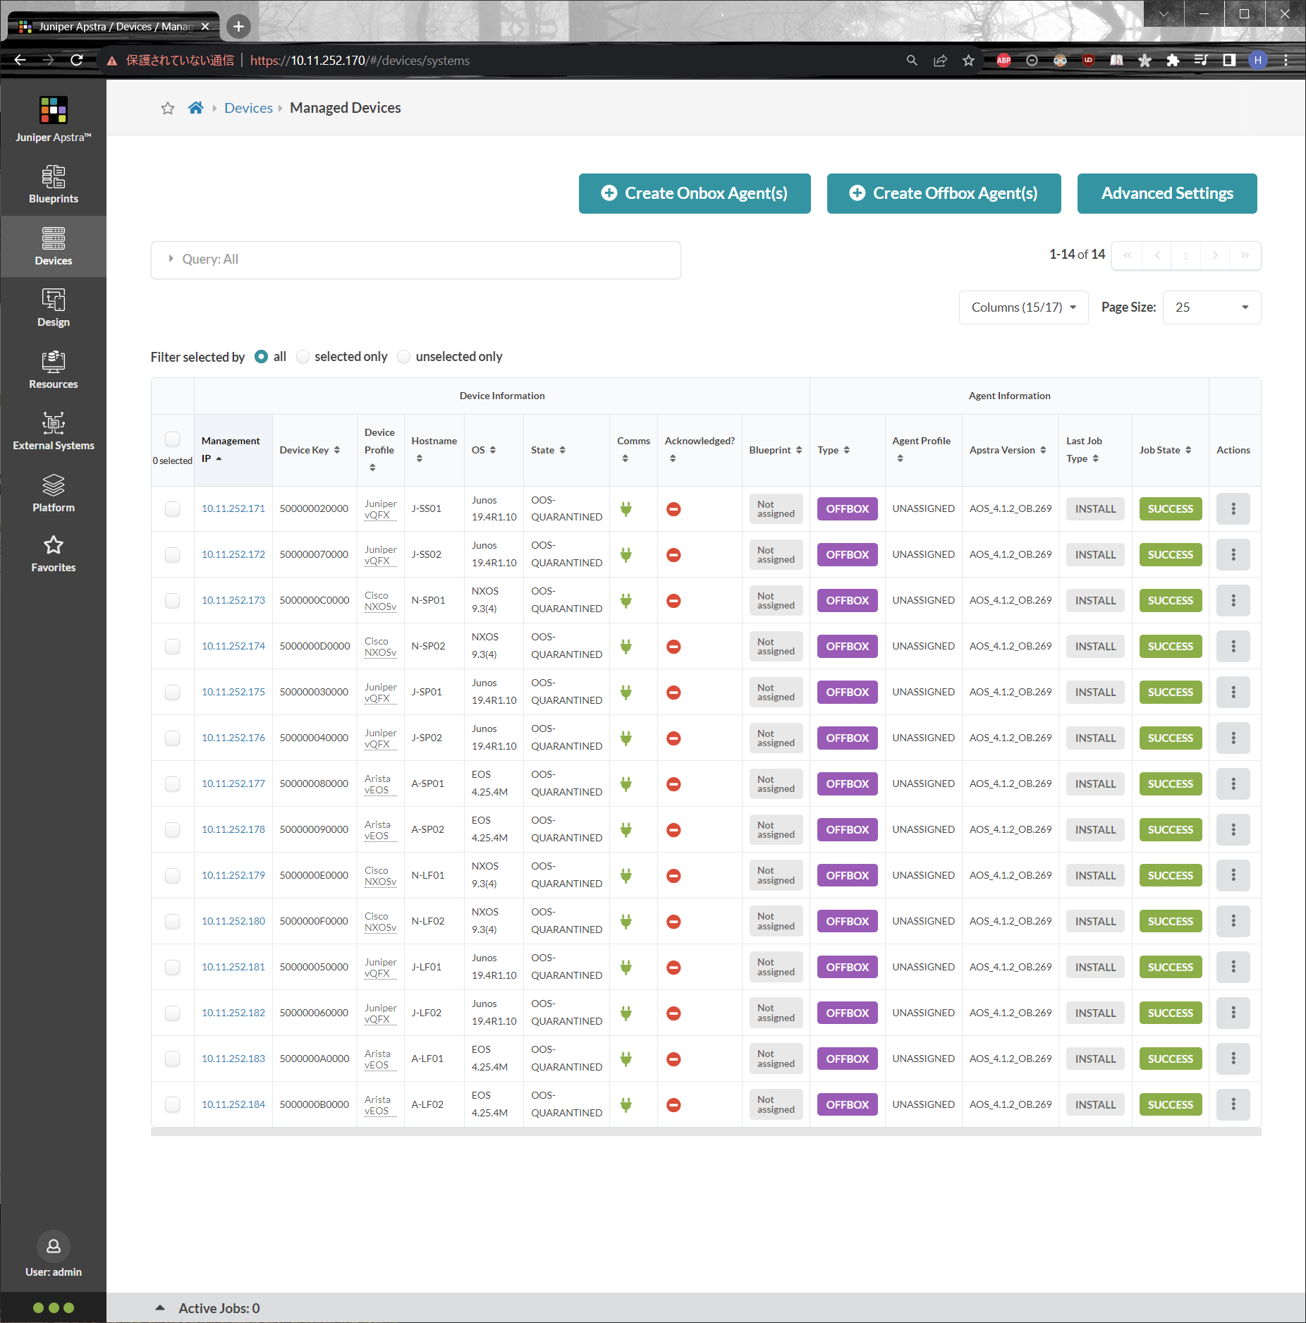Expand the Active Jobs bottom panel
This screenshot has width=1306, height=1323.
point(161,1307)
